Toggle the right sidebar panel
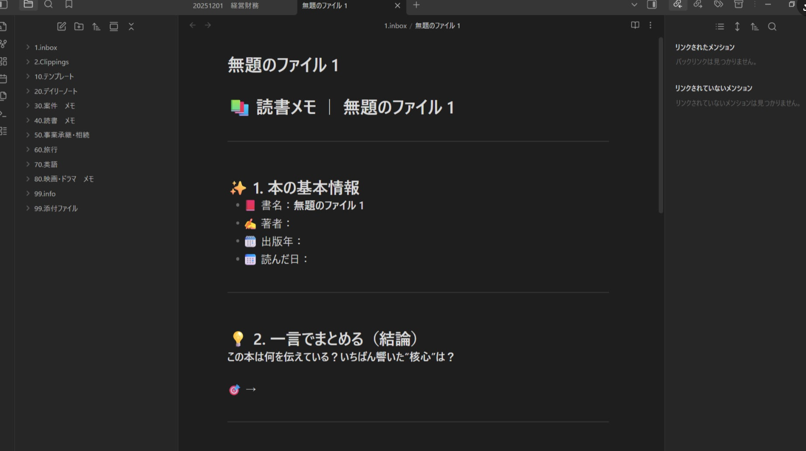The width and height of the screenshot is (806, 451). click(x=652, y=5)
